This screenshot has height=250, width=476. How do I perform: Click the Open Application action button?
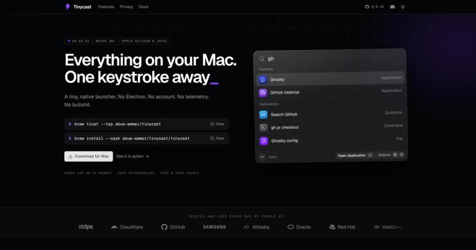[355, 155]
